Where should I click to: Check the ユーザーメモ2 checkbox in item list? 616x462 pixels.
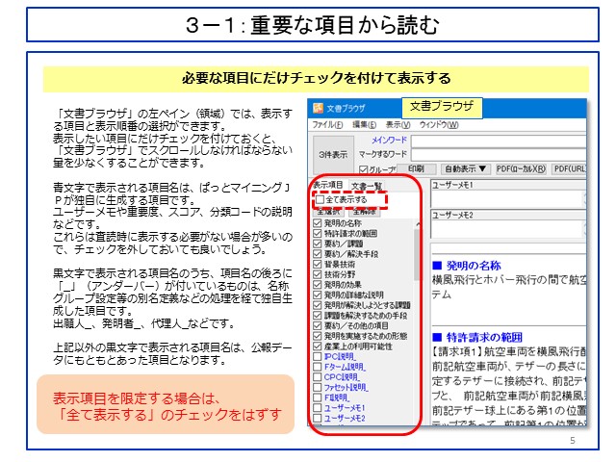[x=318, y=418]
